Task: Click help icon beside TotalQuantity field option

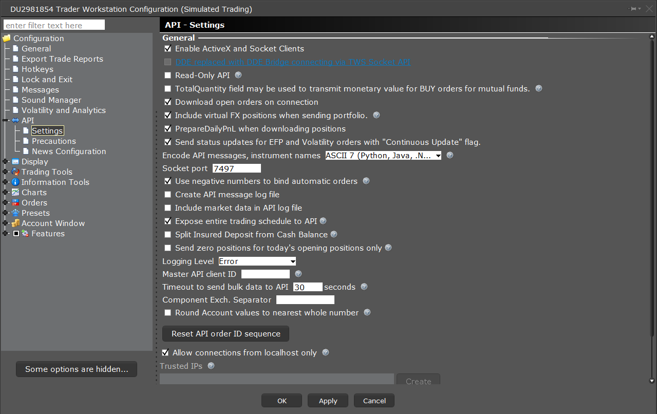Action: (x=539, y=88)
